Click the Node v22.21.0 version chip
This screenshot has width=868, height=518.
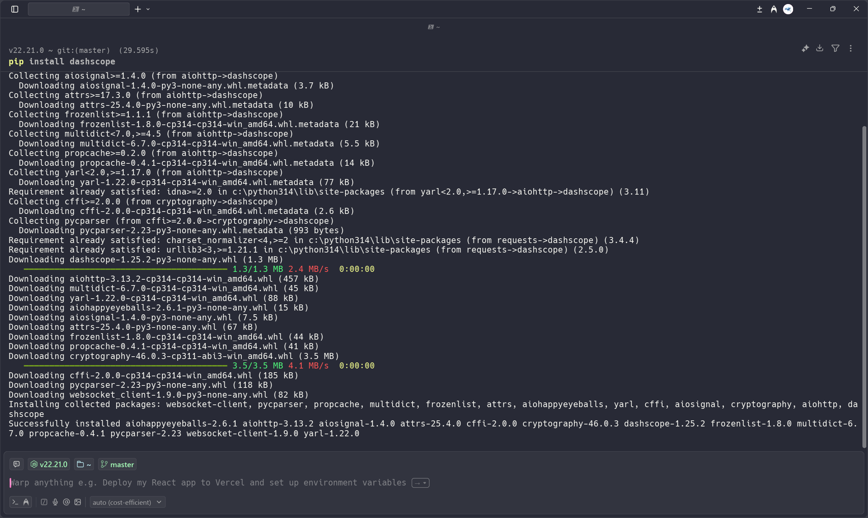point(49,464)
